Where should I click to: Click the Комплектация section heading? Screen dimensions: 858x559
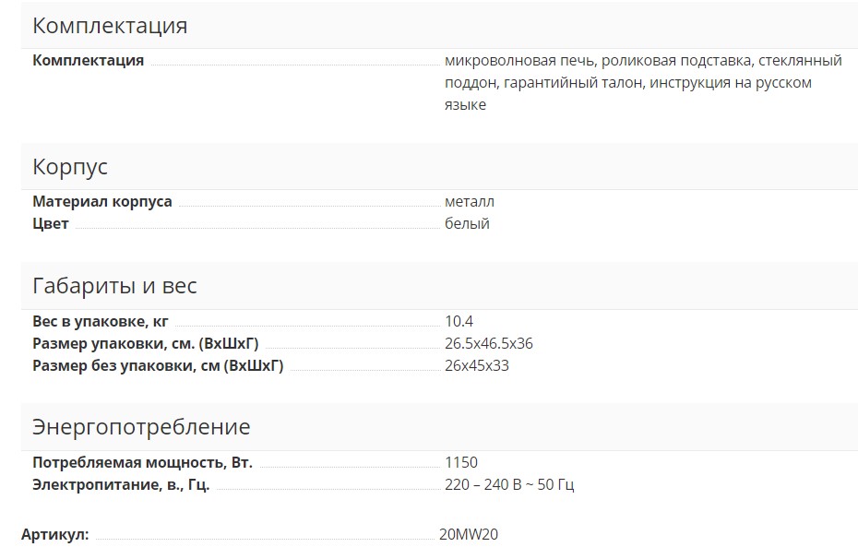coord(110,26)
